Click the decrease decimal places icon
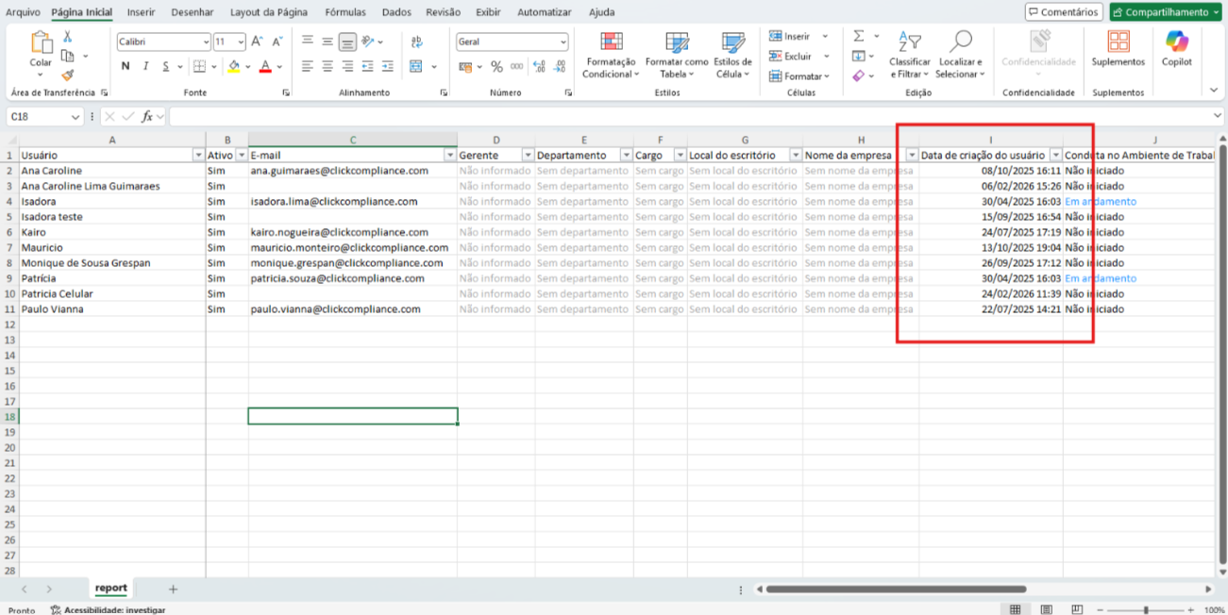Image resolution: width=1228 pixels, height=615 pixels. [561, 67]
